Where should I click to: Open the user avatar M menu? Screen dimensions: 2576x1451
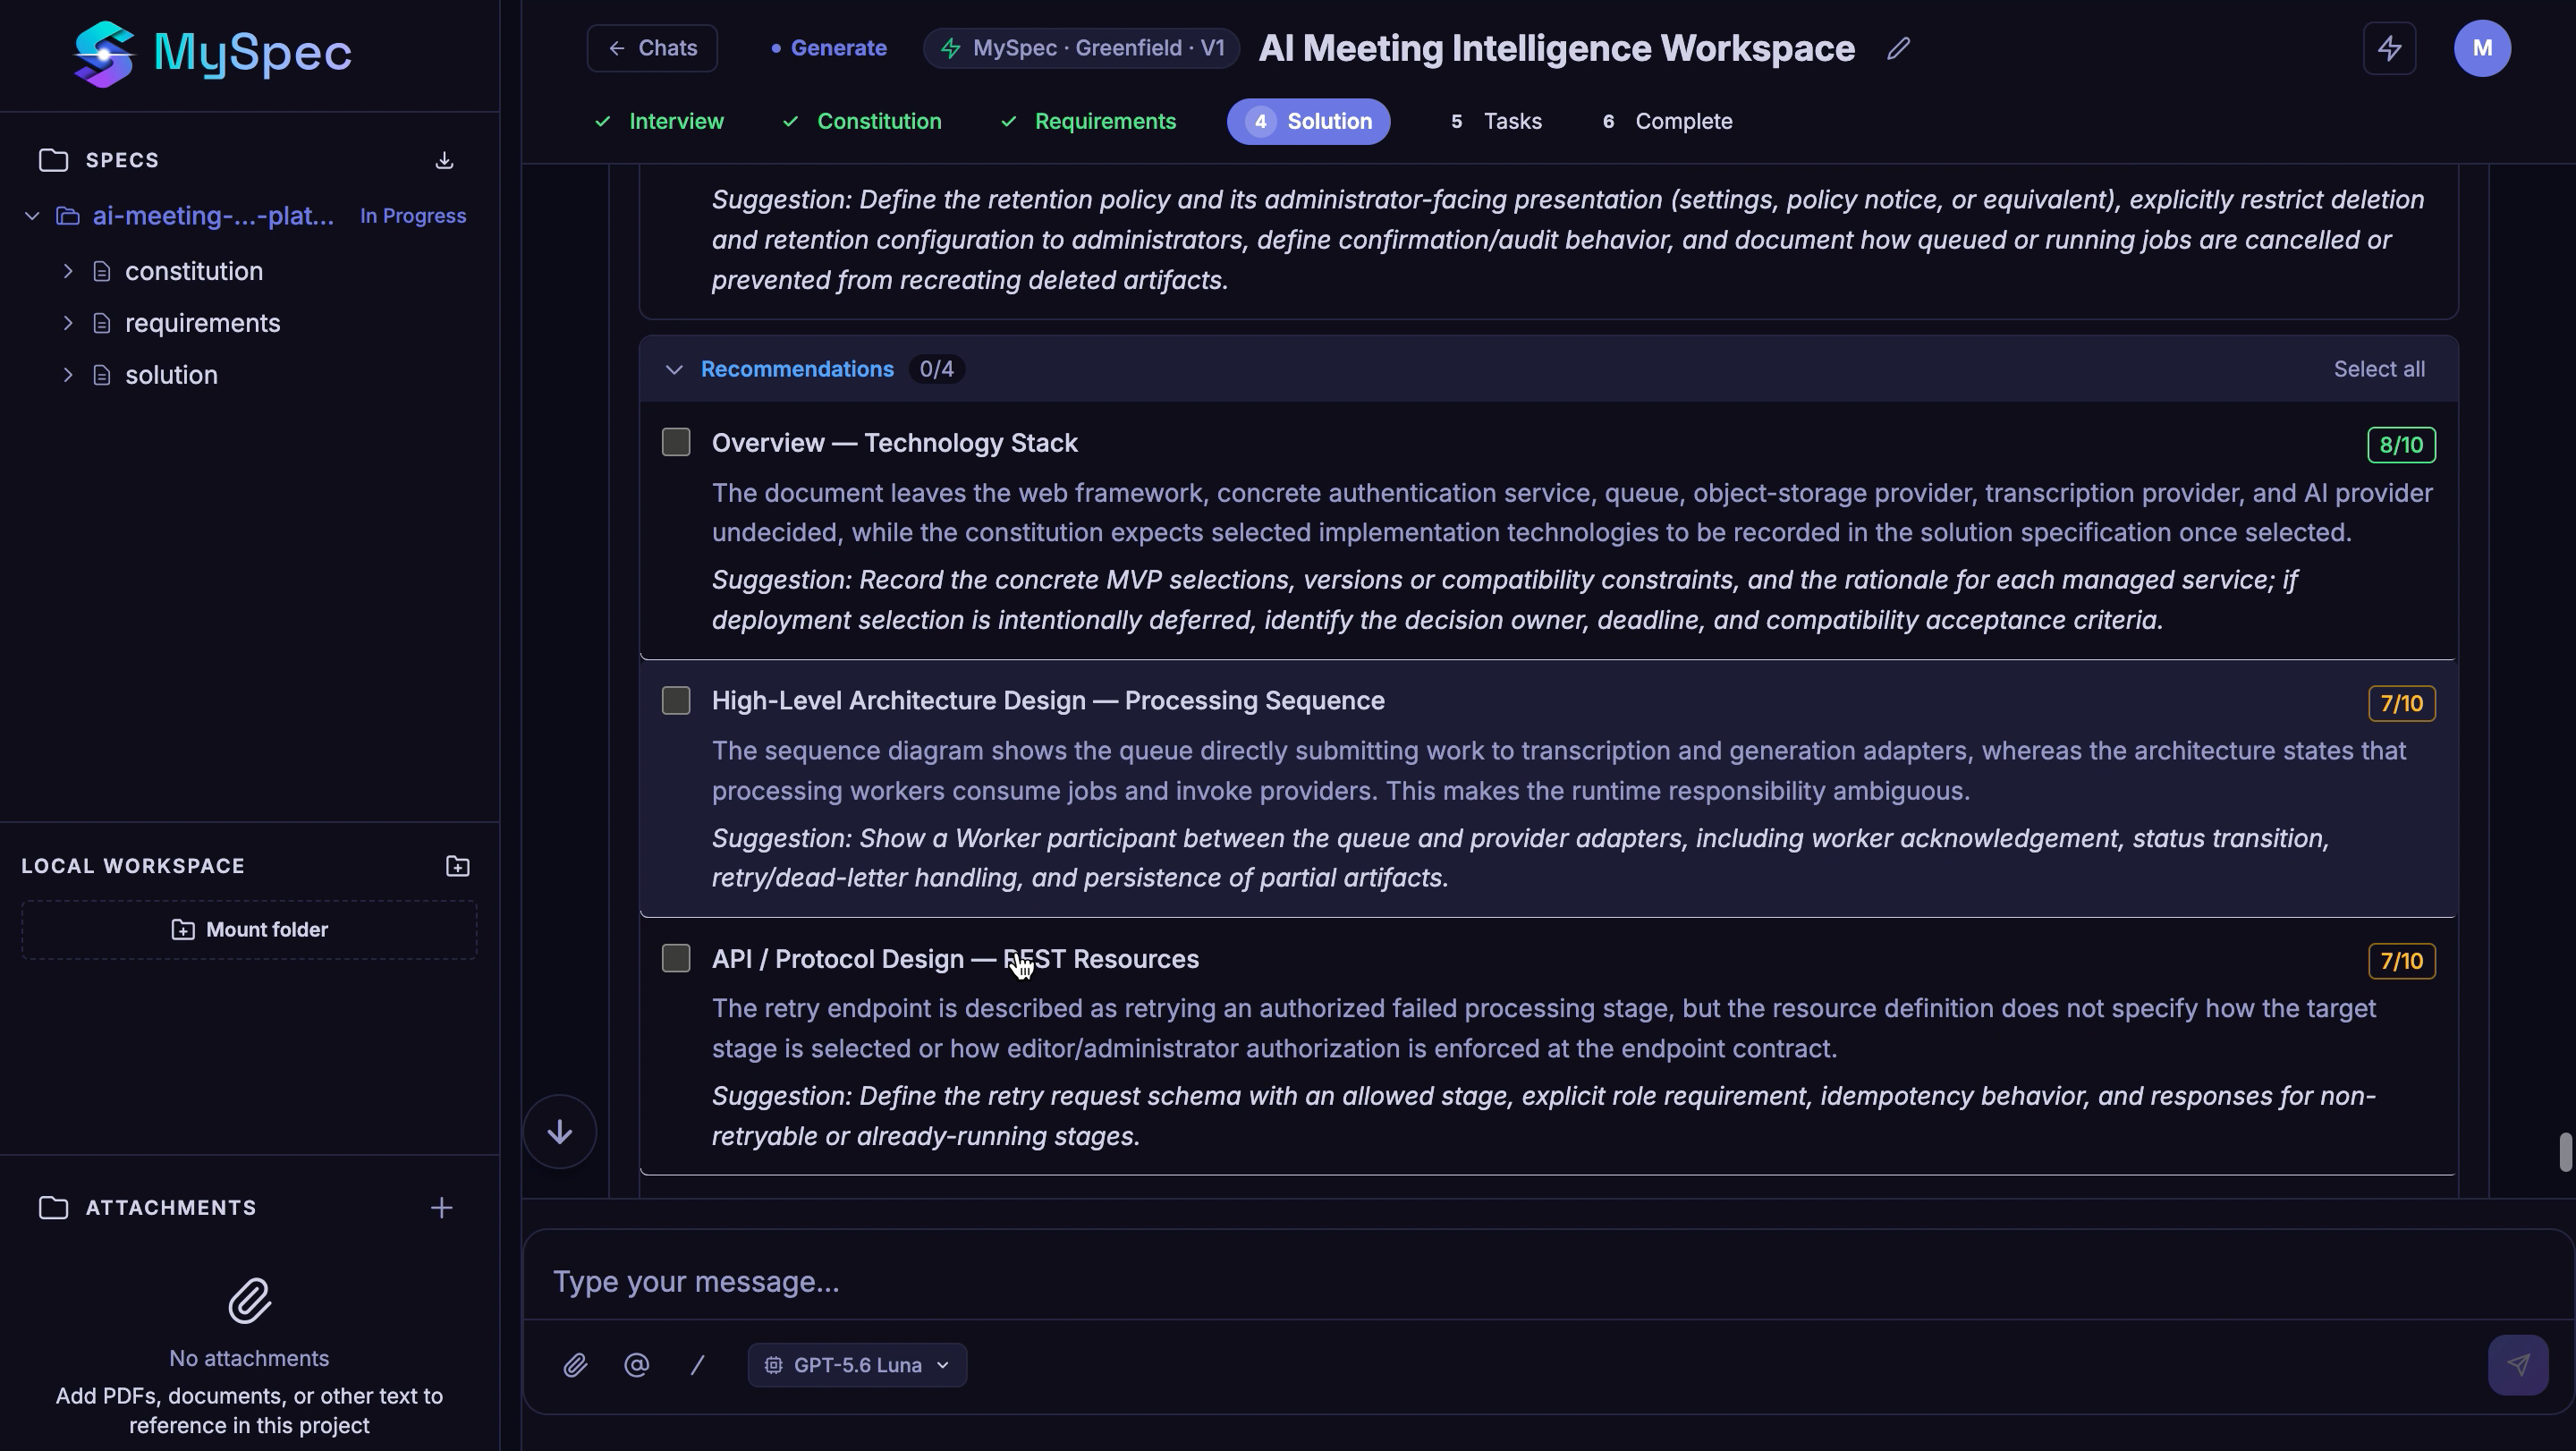point(2481,48)
